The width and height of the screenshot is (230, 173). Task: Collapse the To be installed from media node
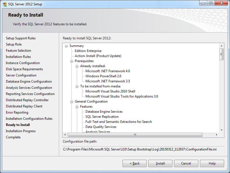coord(77,87)
